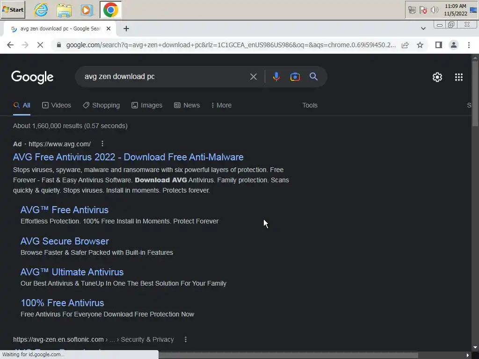The image size is (479, 359).
Task: Open AVG Free Antivirus 2022 ad link
Action: (128, 157)
